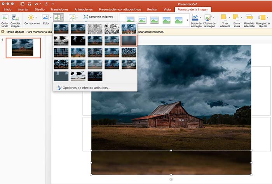This screenshot has width=272, height=184.
Task: Click the Quitar fondo button
Action: pyautogui.click(x=5, y=21)
